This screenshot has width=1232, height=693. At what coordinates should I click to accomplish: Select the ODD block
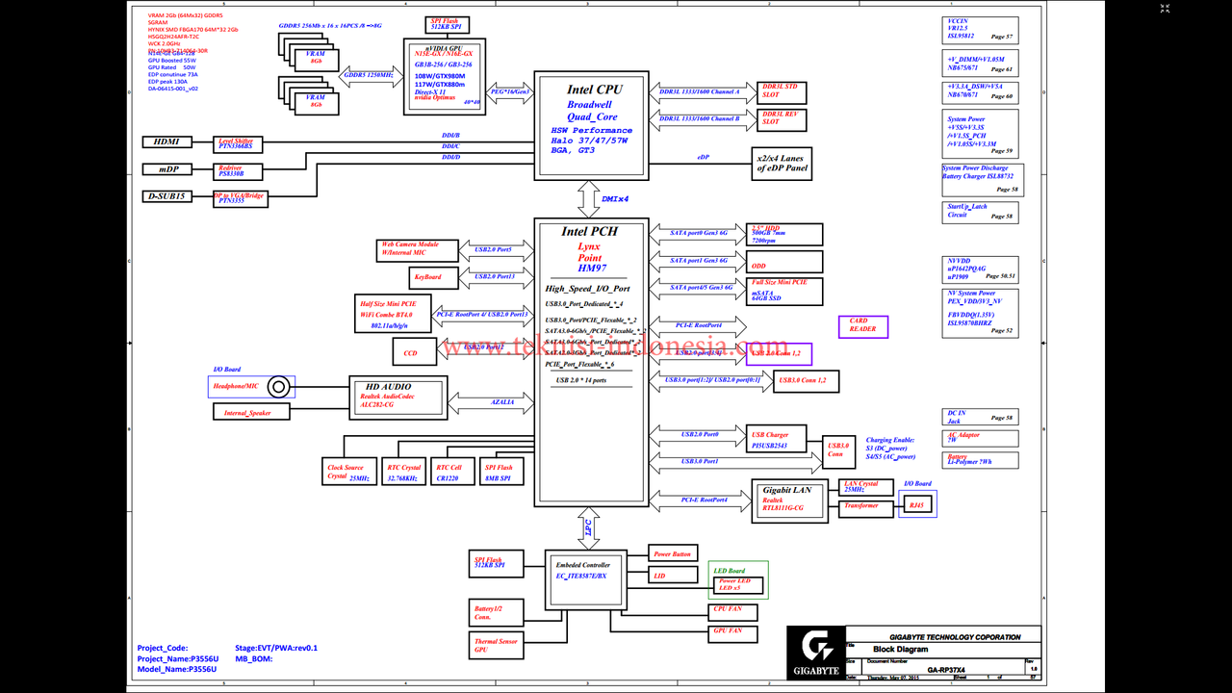pos(785,261)
